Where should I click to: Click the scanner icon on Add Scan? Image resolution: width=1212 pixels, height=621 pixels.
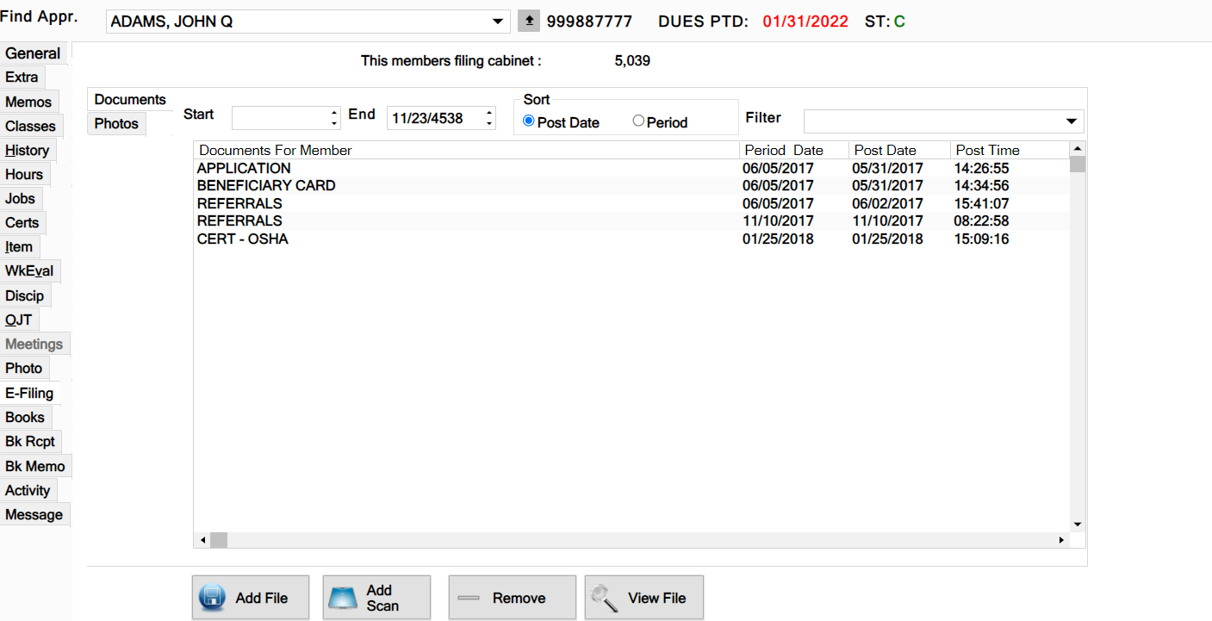pos(343,598)
